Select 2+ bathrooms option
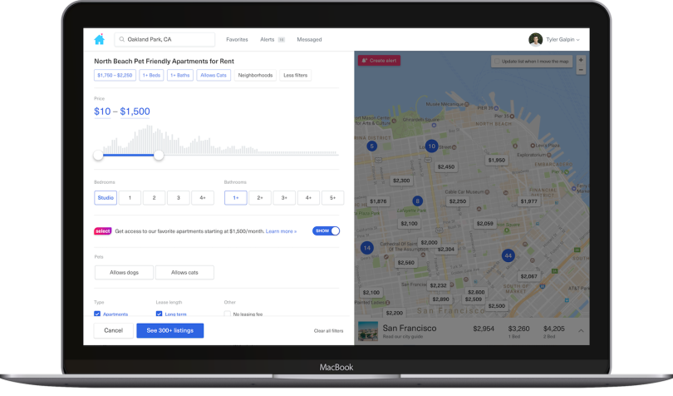 pyautogui.click(x=260, y=198)
